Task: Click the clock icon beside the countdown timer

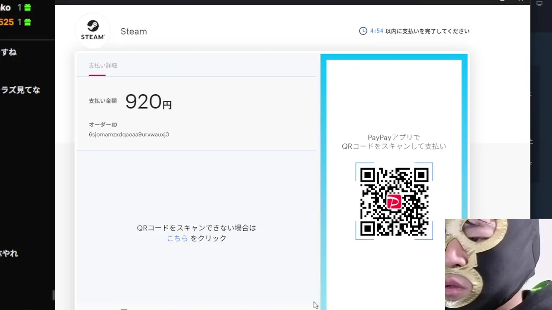Action: click(x=363, y=31)
